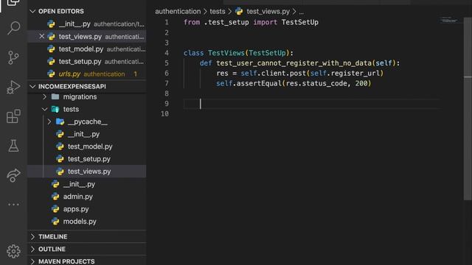Open admin.py in file tree
The height and width of the screenshot is (265, 472).
[87, 197]
